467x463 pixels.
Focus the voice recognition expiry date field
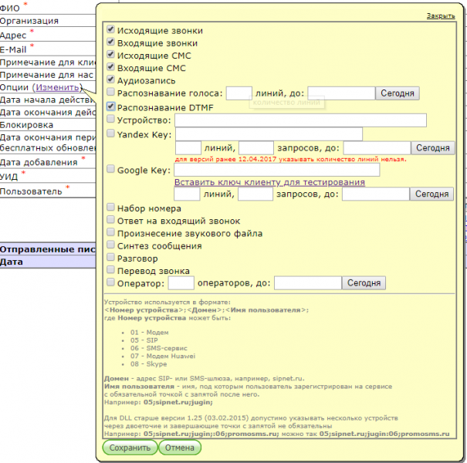(341, 93)
